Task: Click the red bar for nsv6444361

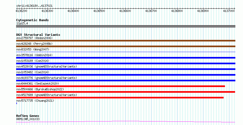Action: (121, 86)
